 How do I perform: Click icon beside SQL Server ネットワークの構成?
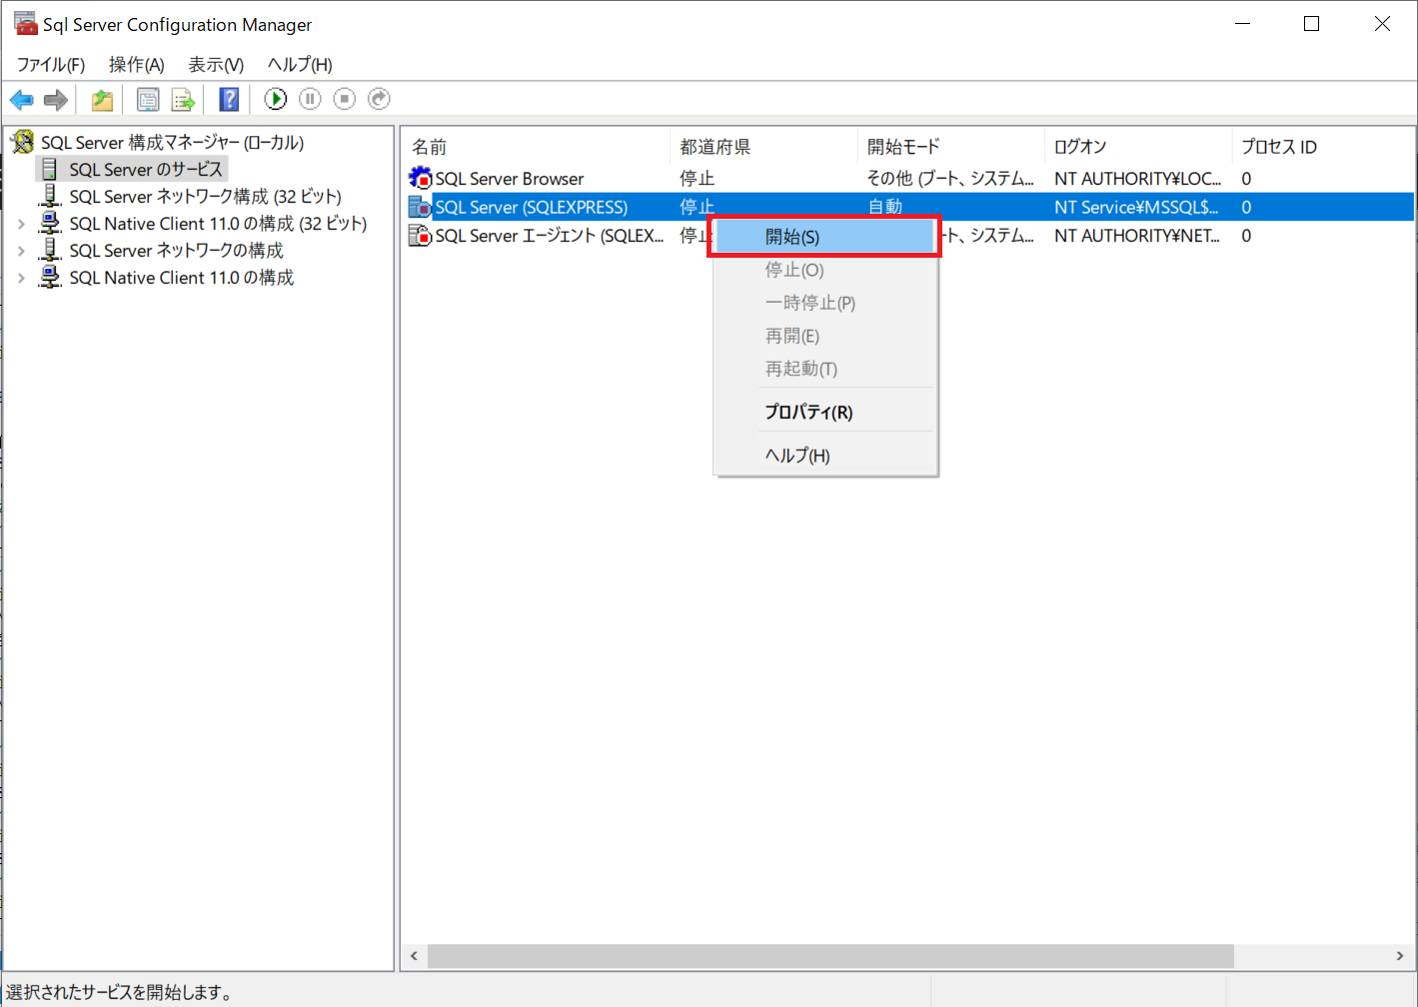pos(49,250)
